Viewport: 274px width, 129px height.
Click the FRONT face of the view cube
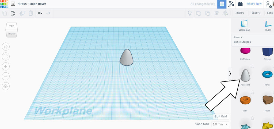(12, 34)
